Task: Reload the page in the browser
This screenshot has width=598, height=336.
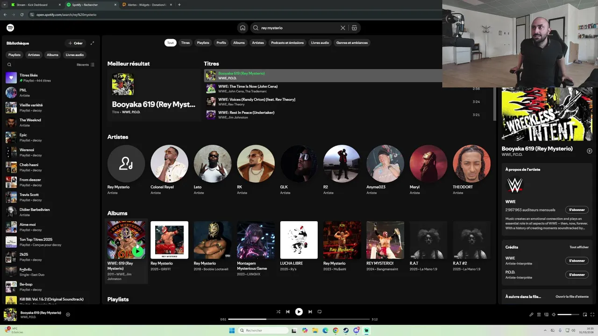Action: click(21, 14)
